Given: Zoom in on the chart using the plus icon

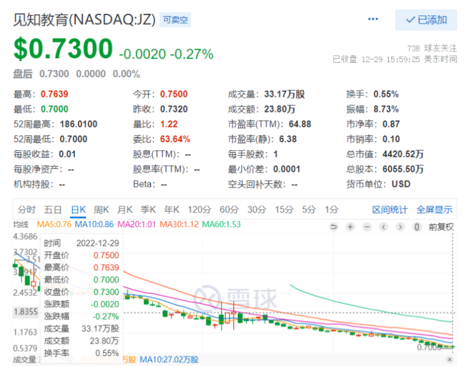Looking at the screenshot, I should (350, 227).
